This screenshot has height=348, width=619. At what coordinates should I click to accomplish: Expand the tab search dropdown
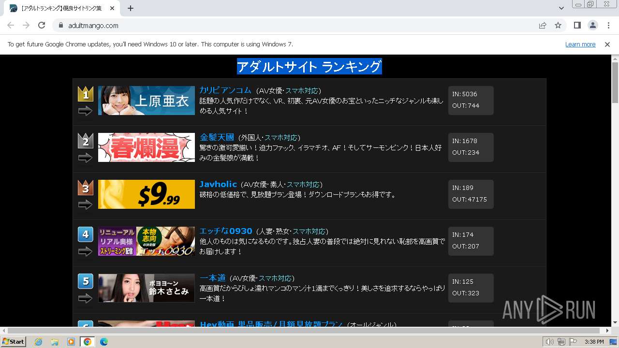coord(561,8)
